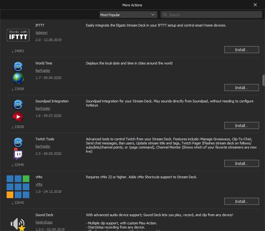Close the More Actions window
Image resolution: width=265 pixels, height=231 pixels.
(x=255, y=5)
